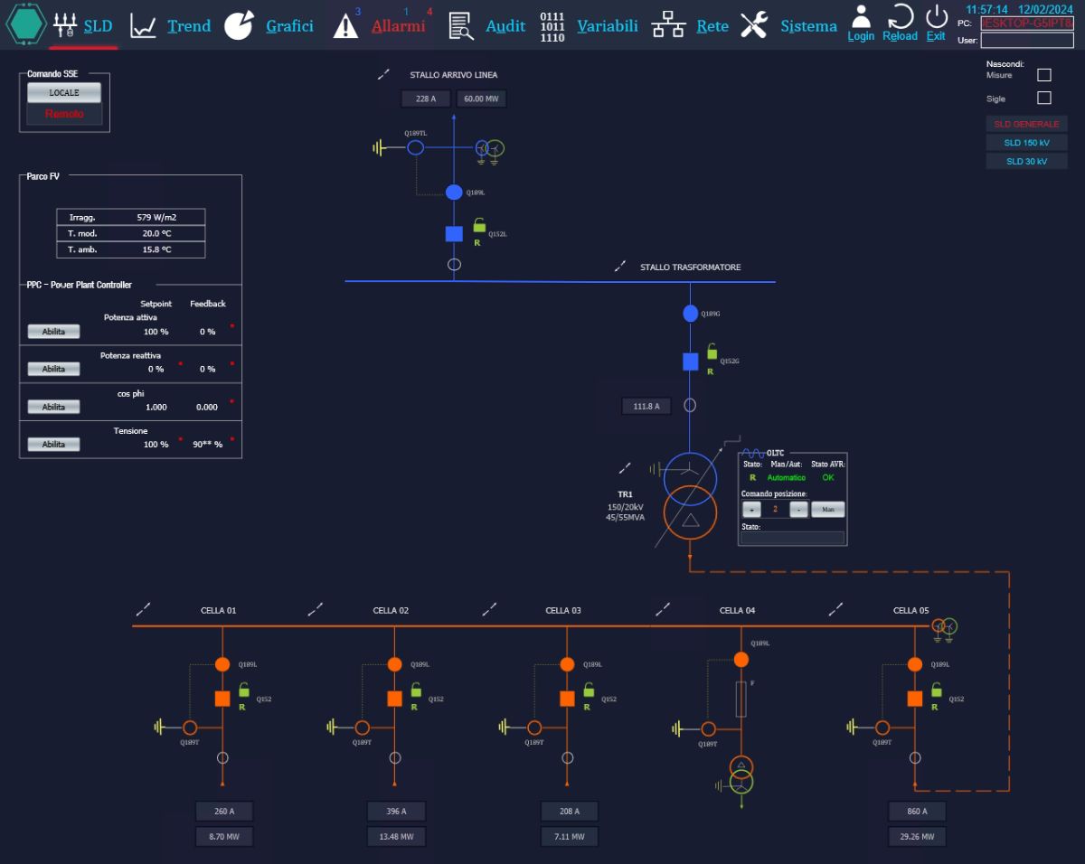Viewport: 1085px width, 864px height.
Task: Click the Q189TL earthing switch circle
Action: click(415, 146)
